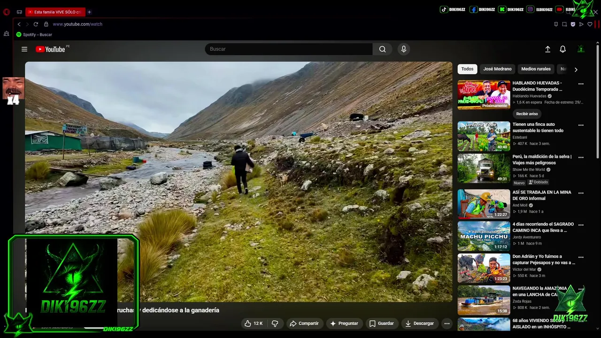Click channel name Jordy Aventurero
Image resolution: width=601 pixels, height=338 pixels.
527,237
